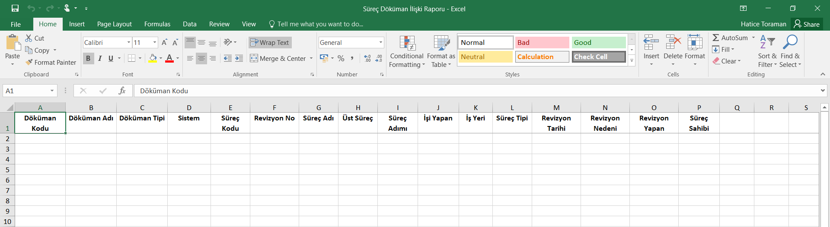830x227 pixels.
Task: Apply the Bad cell style
Action: point(542,42)
